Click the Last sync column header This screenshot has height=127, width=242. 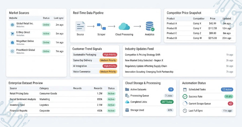tap(59, 18)
